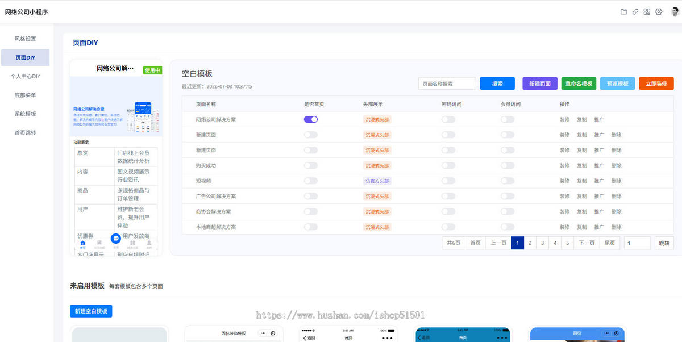Enable 密码访问 for 短视频 row
This screenshot has height=342, width=682.
click(x=448, y=181)
